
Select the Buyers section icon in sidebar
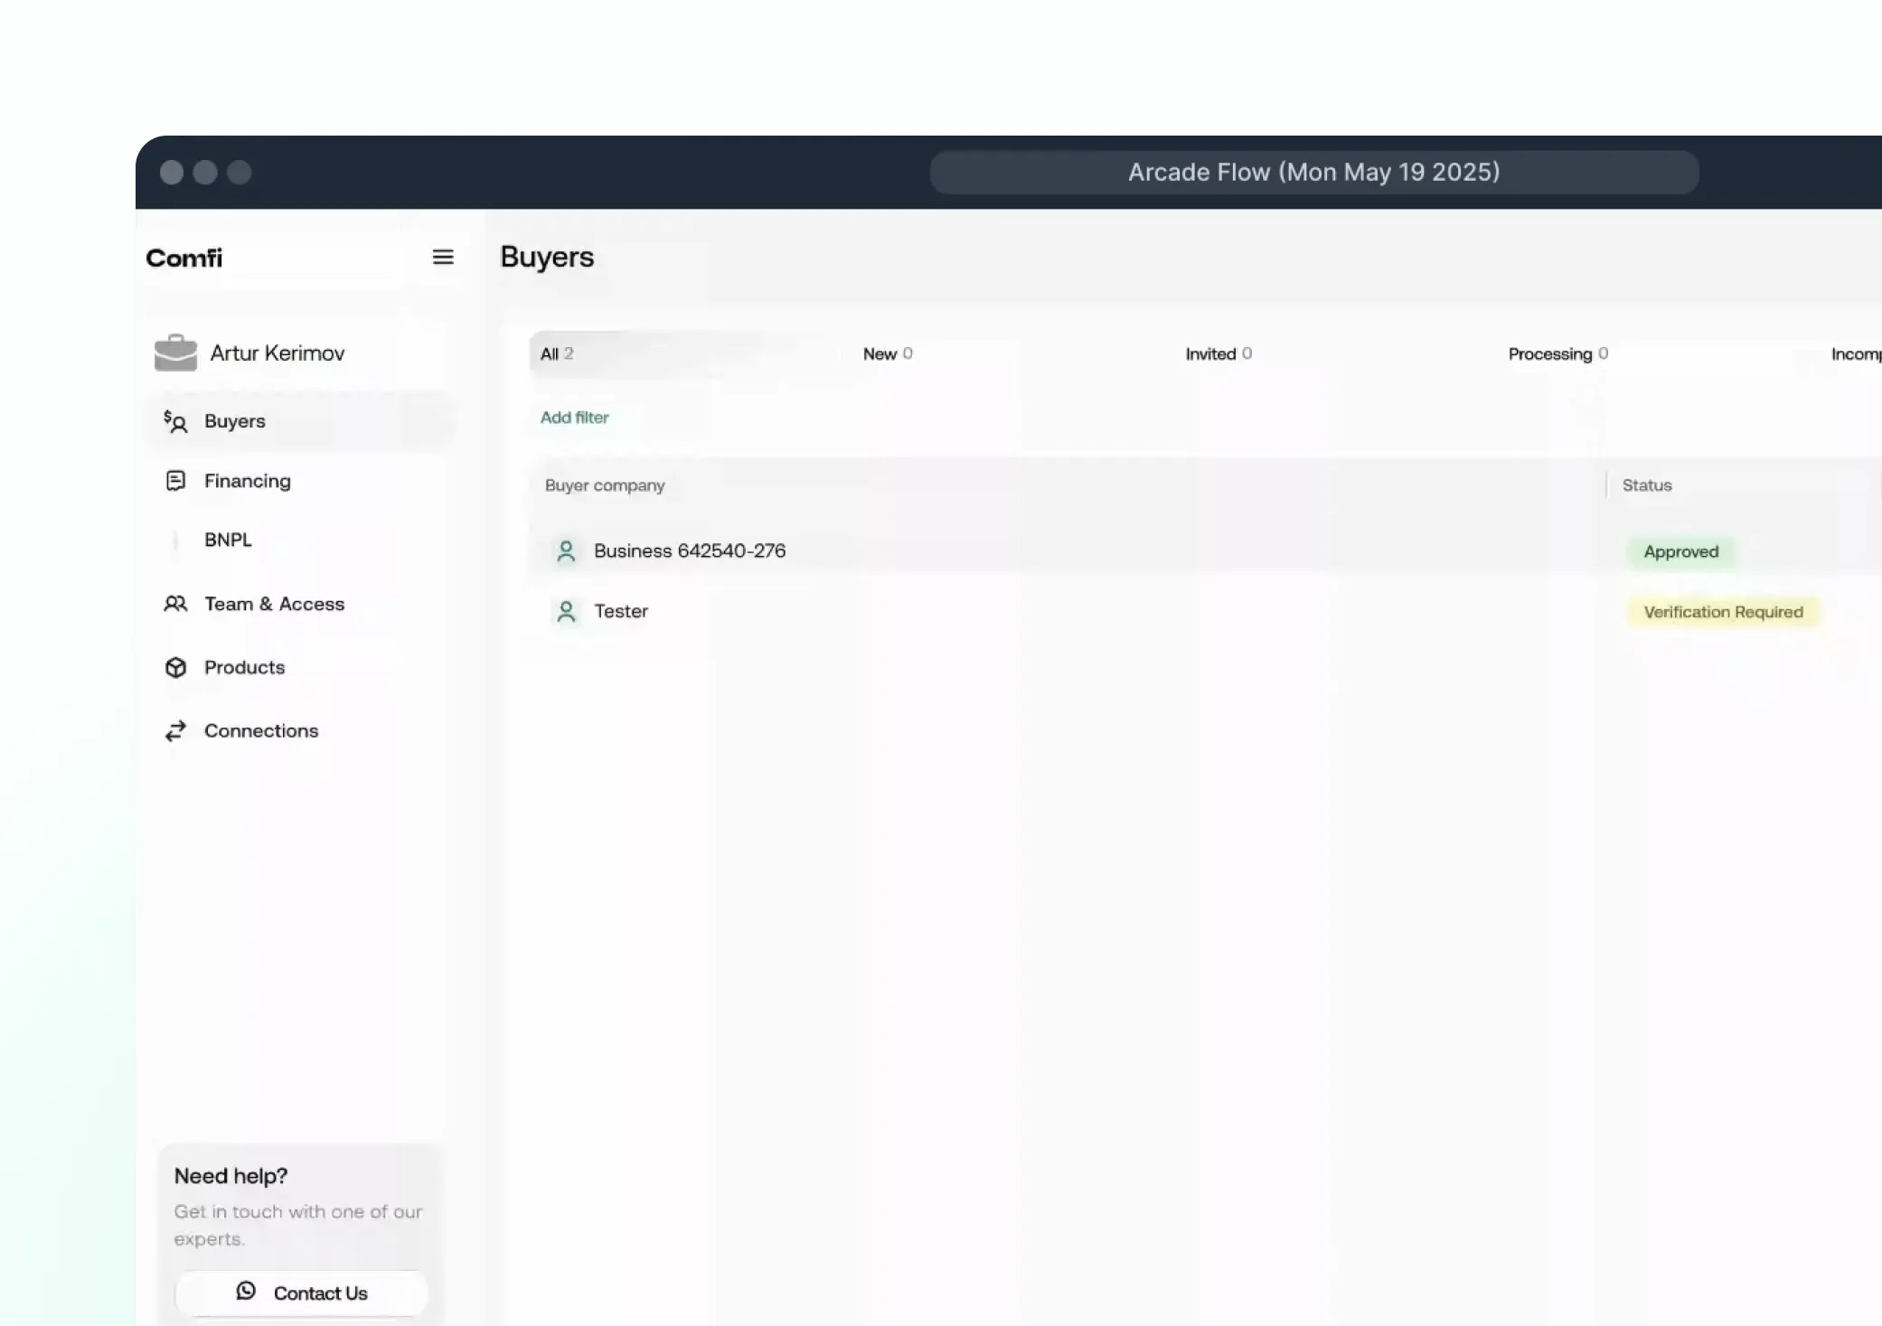pos(174,421)
